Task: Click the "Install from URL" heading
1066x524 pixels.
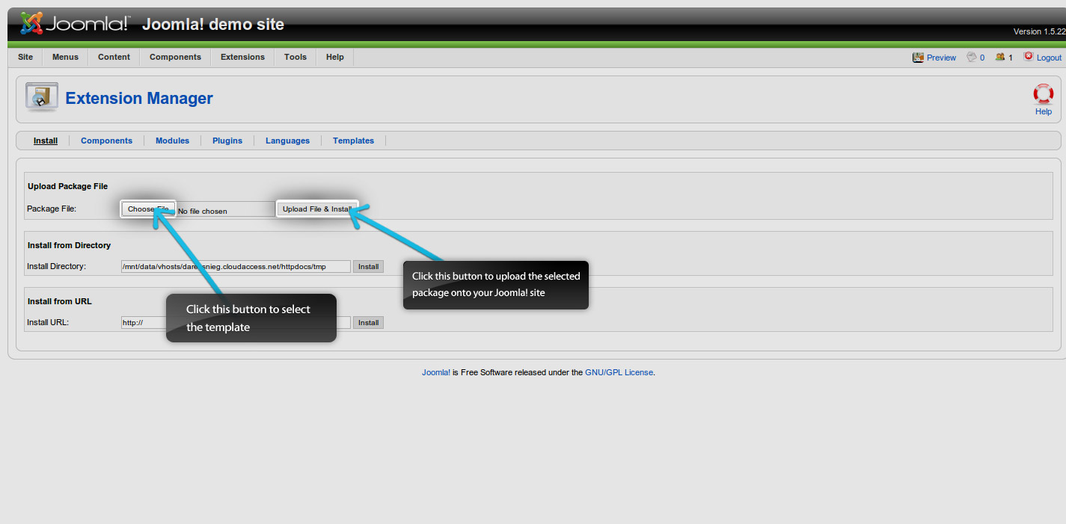Action: (59, 301)
